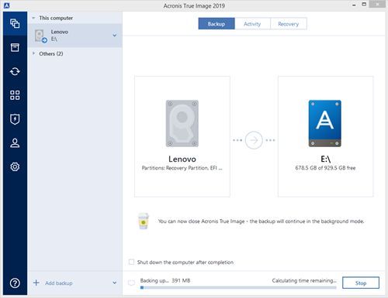Open Settings gear icon
This screenshot has width=388, height=298.
15,166
